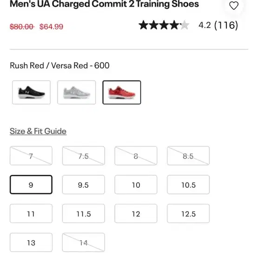Select size 11.5
This screenshot has height=258, width=258.
click(83, 213)
